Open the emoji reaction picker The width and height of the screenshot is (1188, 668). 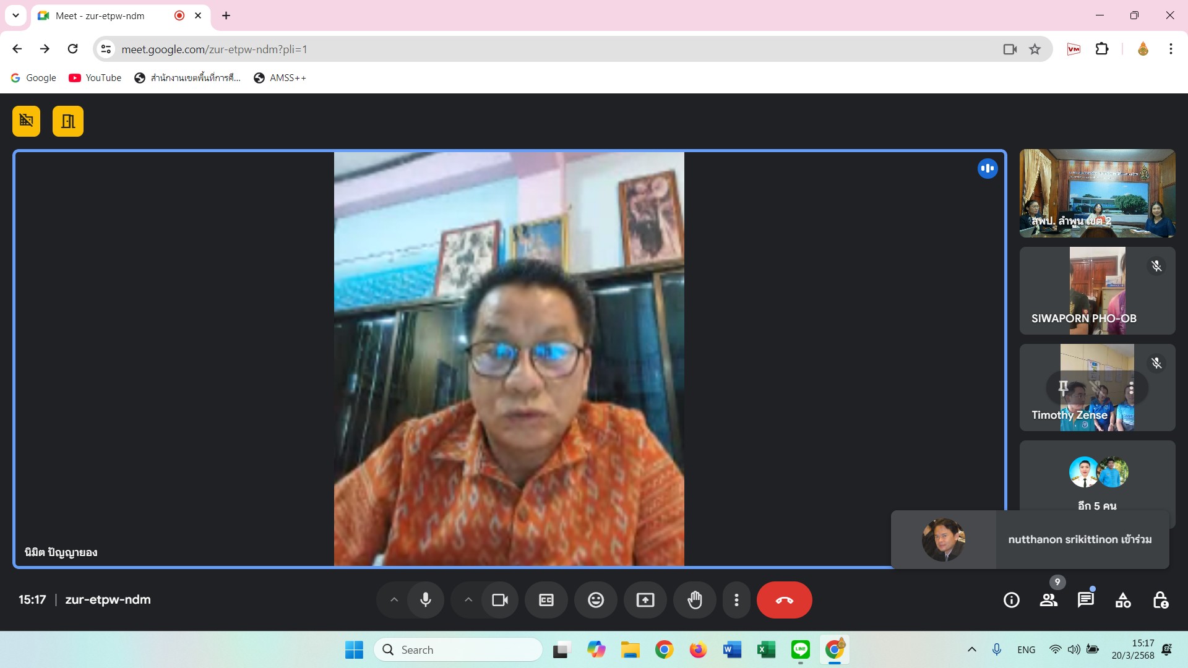tap(595, 600)
